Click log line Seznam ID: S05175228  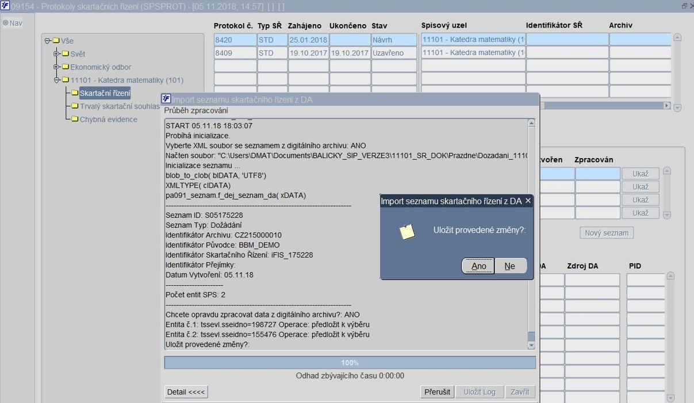pos(204,216)
